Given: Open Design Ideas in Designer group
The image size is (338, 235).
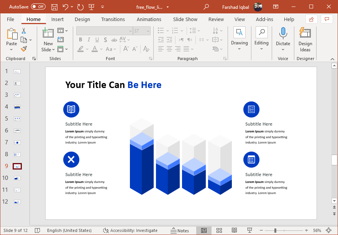Looking at the screenshot, I should tap(305, 39).
